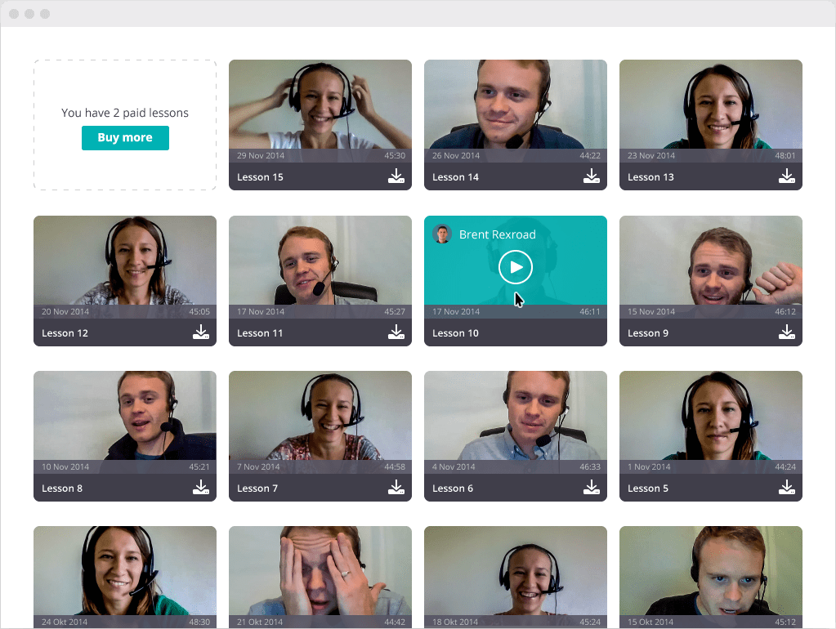Download the Lesson 13 recording
This screenshot has width=836, height=629.
coord(786,176)
